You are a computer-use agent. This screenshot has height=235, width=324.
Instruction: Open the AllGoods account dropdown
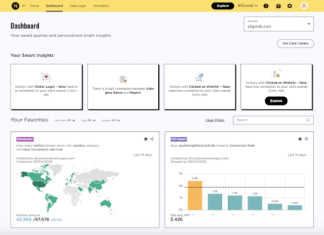pos(247,6)
